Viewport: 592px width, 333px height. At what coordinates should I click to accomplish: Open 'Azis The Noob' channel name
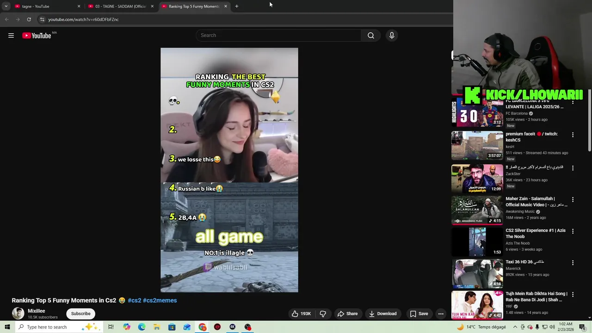coord(518,243)
